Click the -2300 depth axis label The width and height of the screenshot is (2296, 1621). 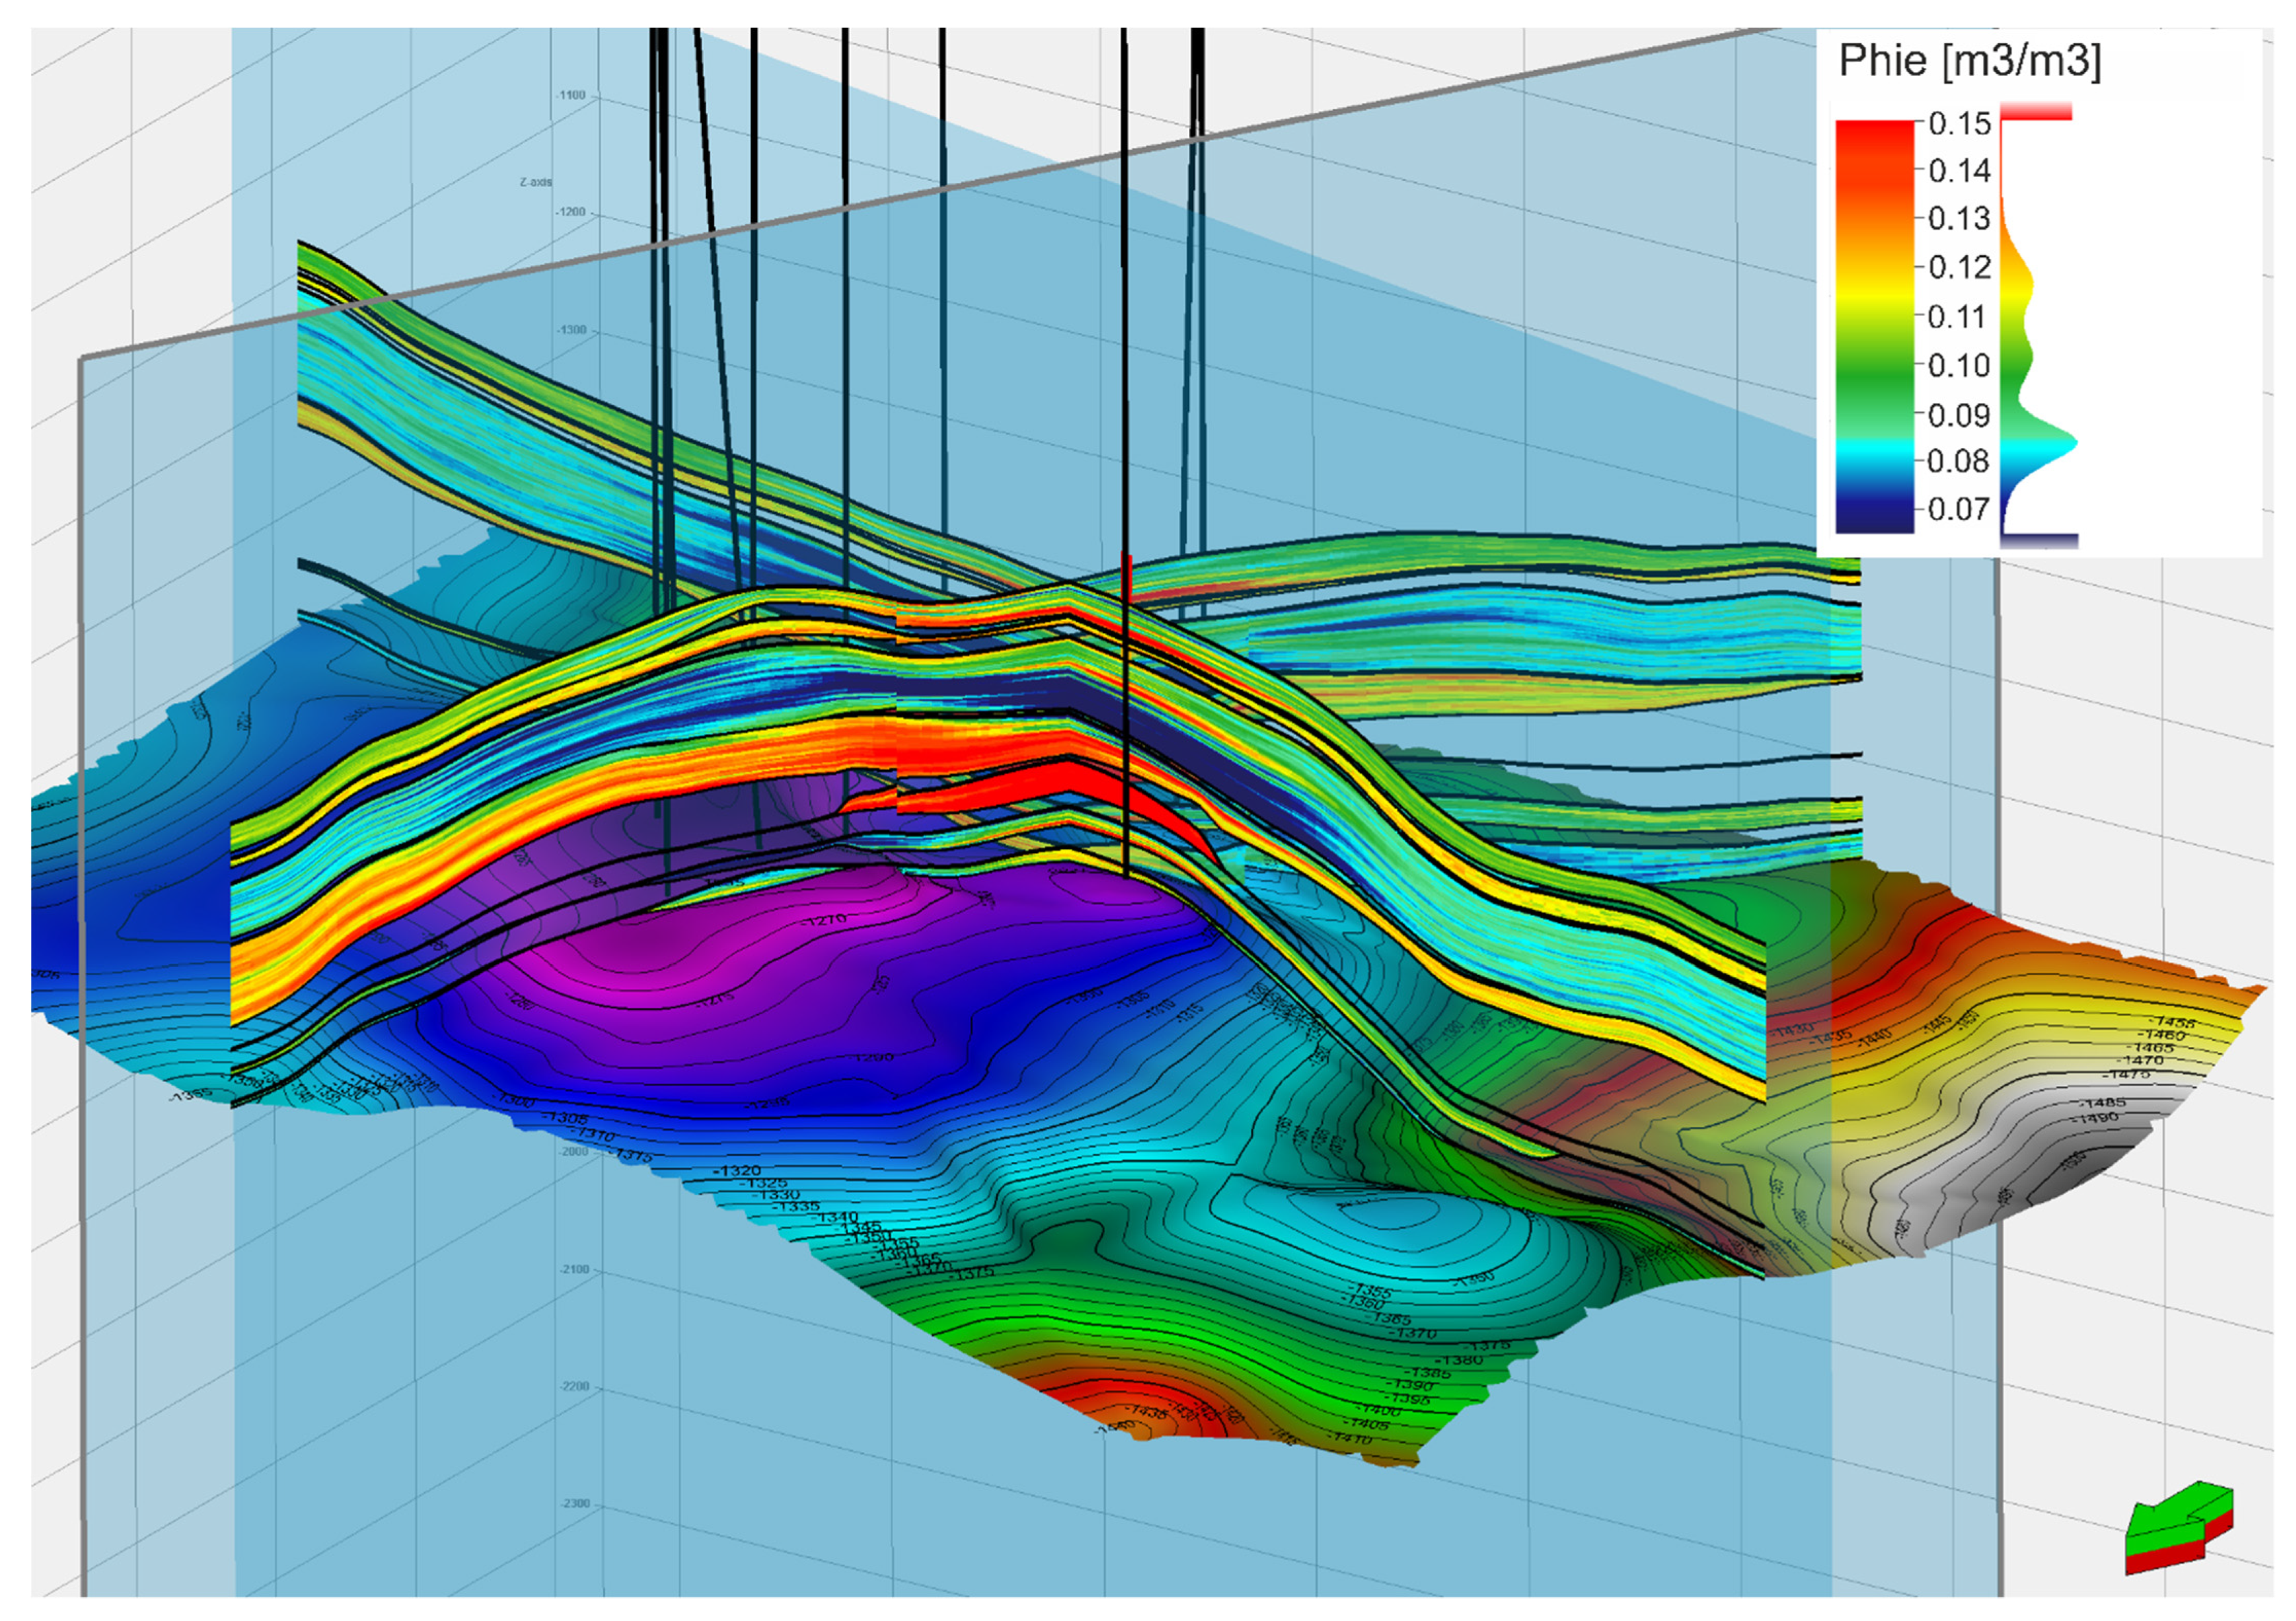tap(574, 1503)
